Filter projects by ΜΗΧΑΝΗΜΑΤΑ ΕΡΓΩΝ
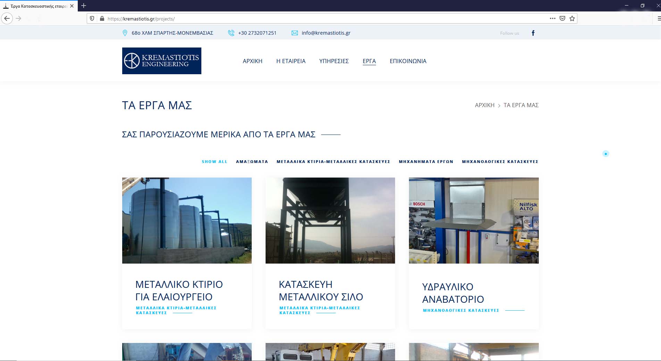 pyautogui.click(x=426, y=162)
